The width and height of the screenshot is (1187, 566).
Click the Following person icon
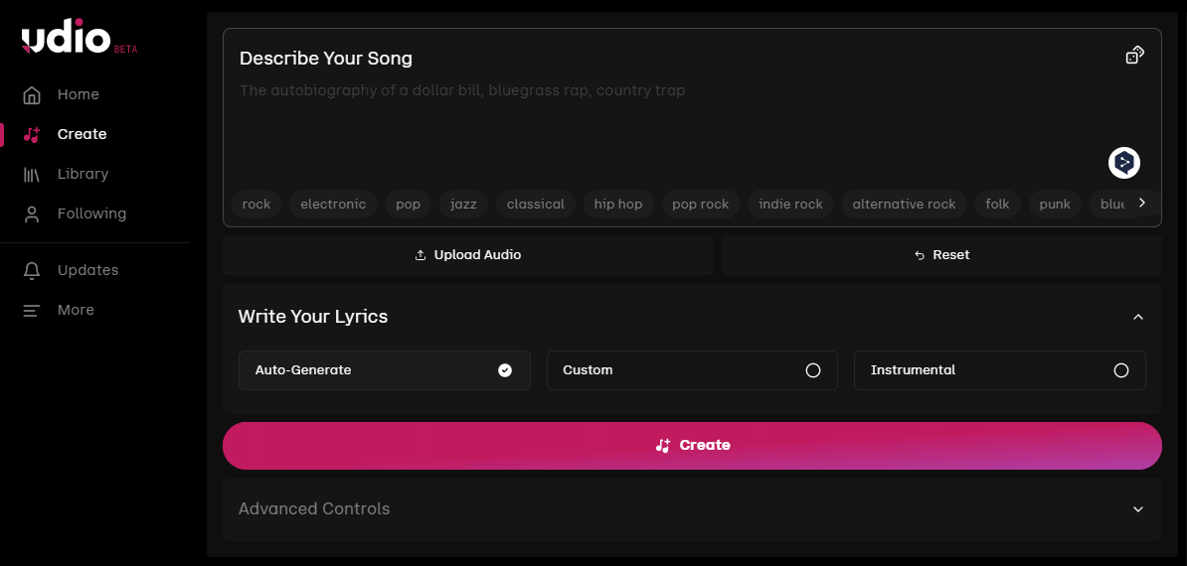[32, 214]
